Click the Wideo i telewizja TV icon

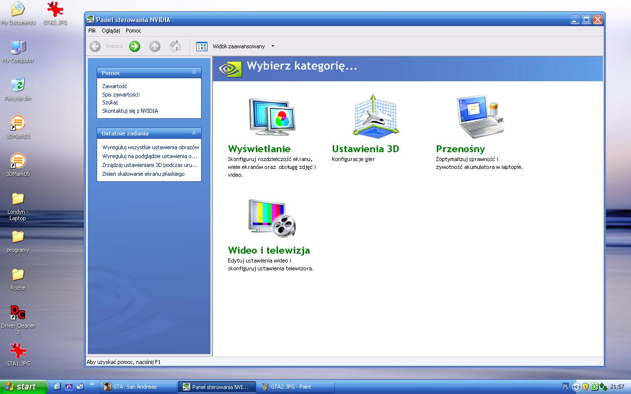[272, 218]
